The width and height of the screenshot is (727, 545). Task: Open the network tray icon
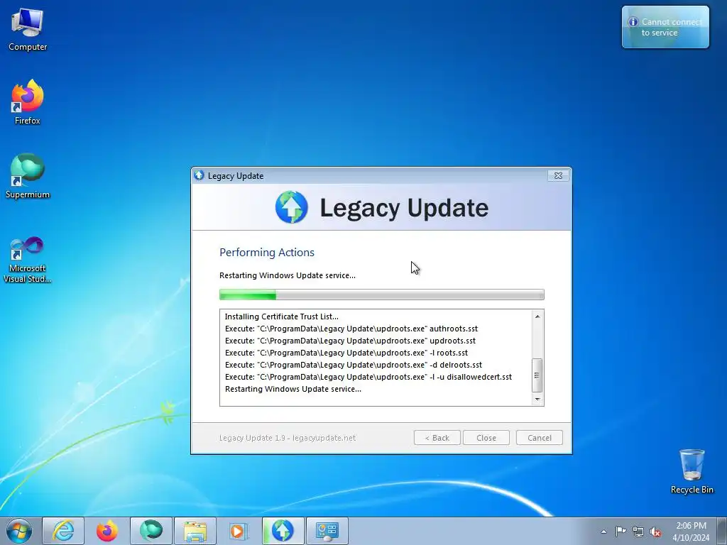[x=638, y=532]
